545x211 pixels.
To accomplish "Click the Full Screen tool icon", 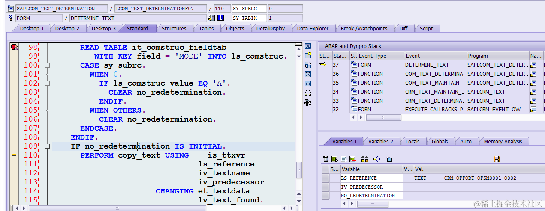I will click(x=307, y=74).
